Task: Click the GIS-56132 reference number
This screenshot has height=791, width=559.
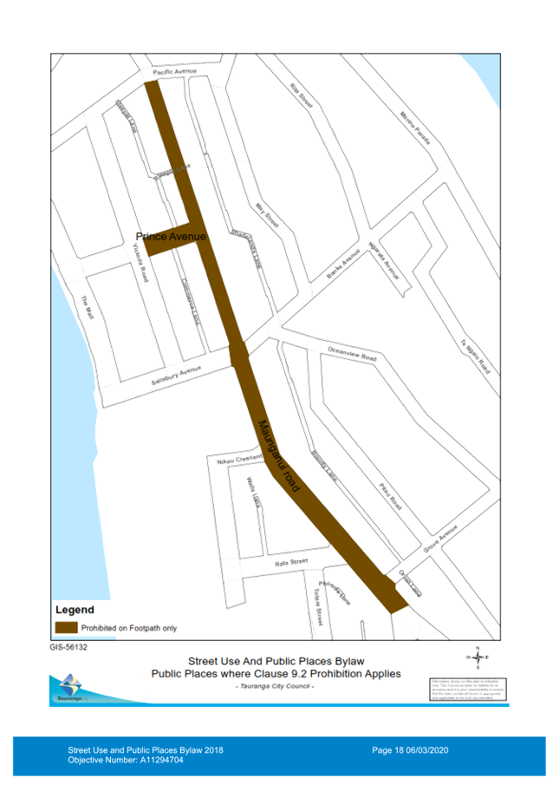Action: click(x=69, y=647)
